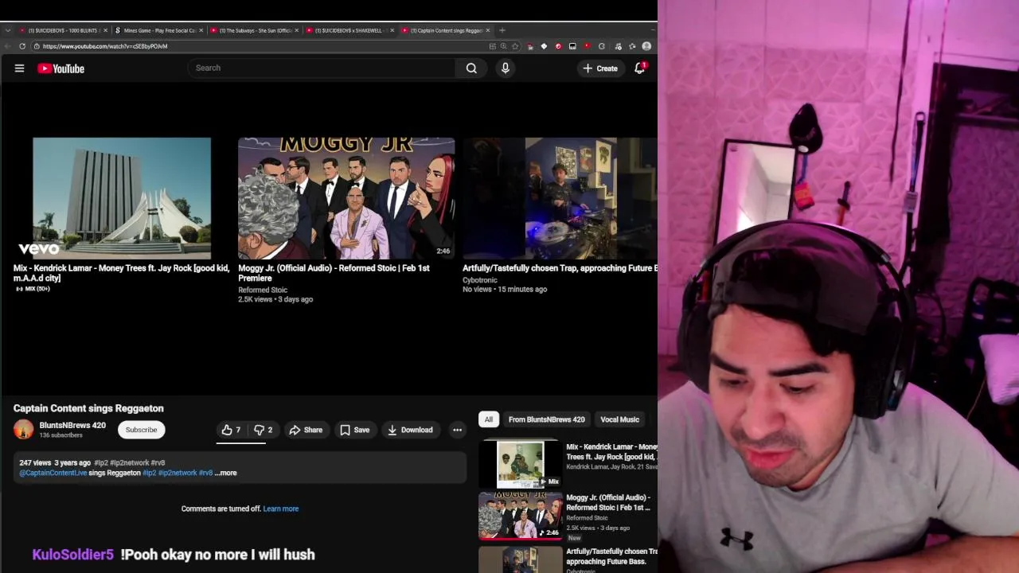The height and width of the screenshot is (573, 1019).
Task: Open the #ip2 hashtag in the description body
Action: [149, 473]
